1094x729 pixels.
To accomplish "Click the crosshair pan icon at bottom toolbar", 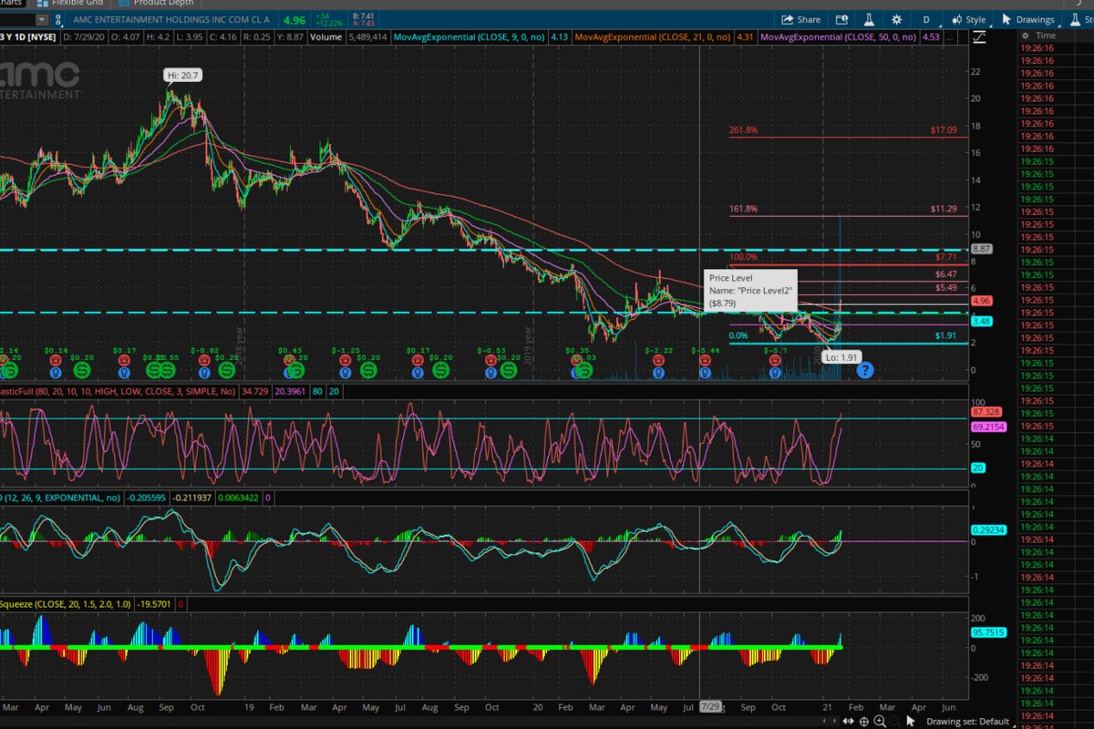I will tap(863, 721).
